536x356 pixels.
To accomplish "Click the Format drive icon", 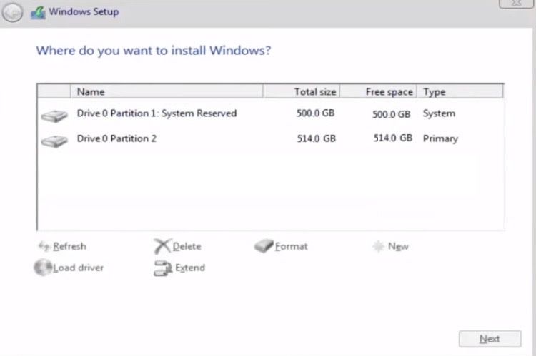I will [x=264, y=246].
